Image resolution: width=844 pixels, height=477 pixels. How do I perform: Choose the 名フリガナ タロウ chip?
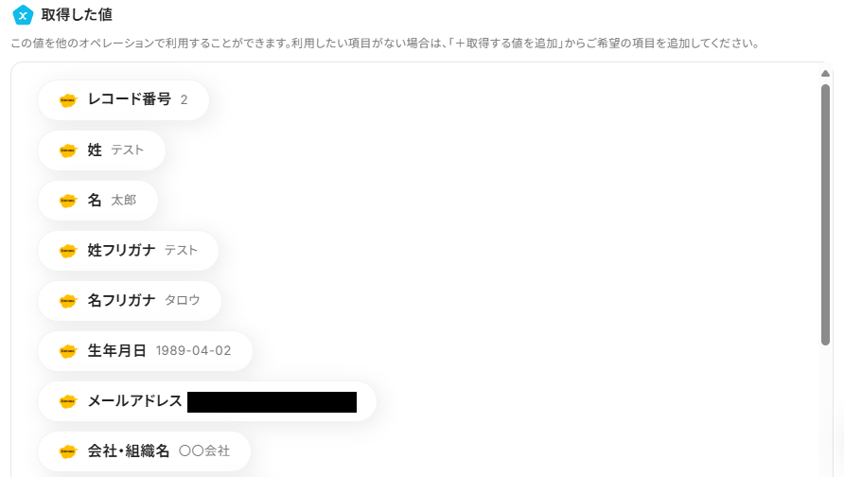click(130, 301)
